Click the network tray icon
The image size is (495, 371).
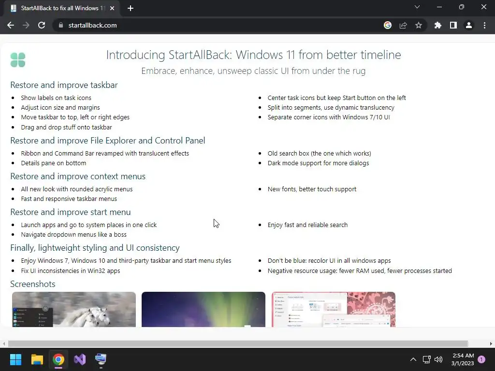tap(426, 359)
